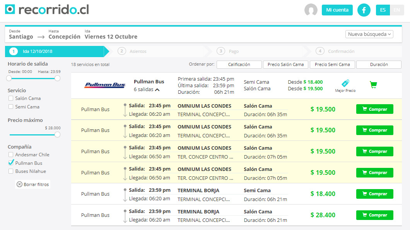The width and height of the screenshot is (410, 230).
Task: Click the Hasta departure time slider handle
Action: [x=58, y=78]
